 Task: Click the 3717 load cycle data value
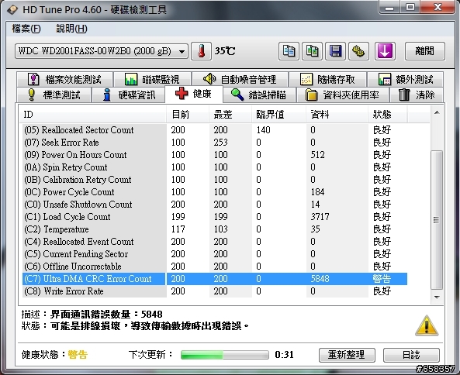[320, 217]
